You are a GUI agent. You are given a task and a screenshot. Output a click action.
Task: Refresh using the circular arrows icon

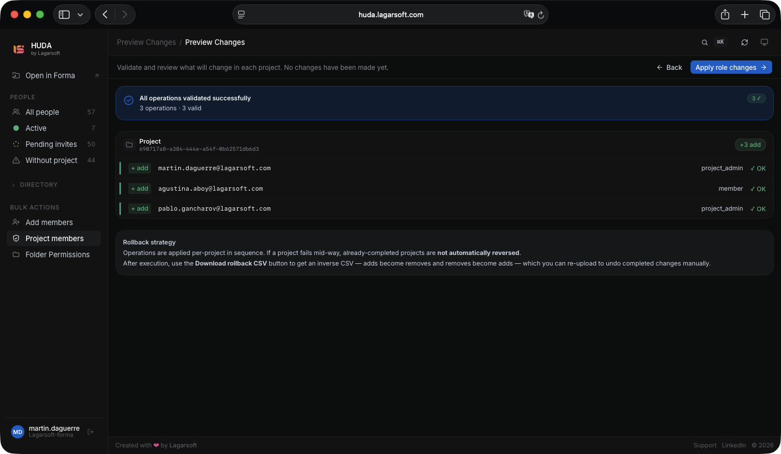[744, 42]
